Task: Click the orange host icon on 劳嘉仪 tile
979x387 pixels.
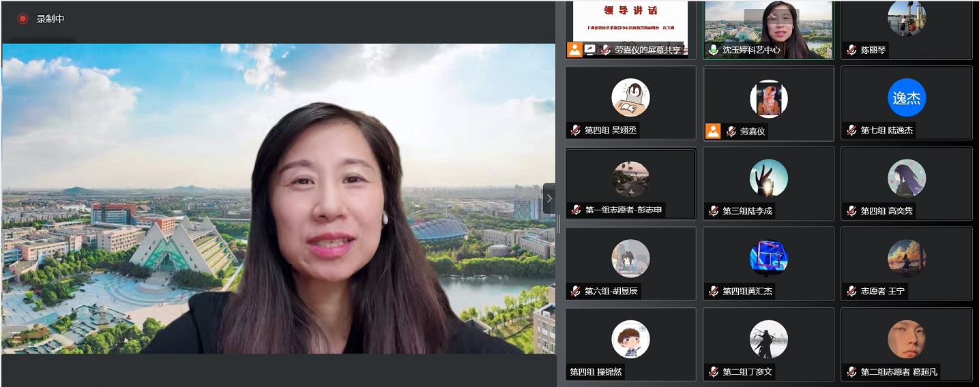Action: point(713,131)
